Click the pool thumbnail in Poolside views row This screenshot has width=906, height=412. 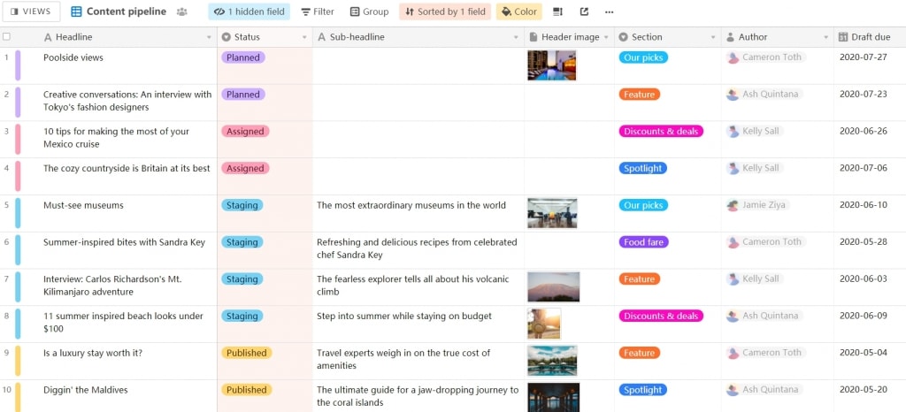pos(551,65)
